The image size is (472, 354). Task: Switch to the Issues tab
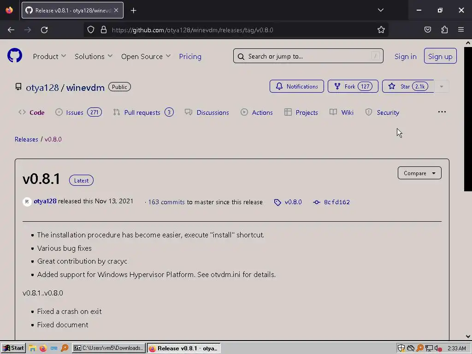point(78,112)
